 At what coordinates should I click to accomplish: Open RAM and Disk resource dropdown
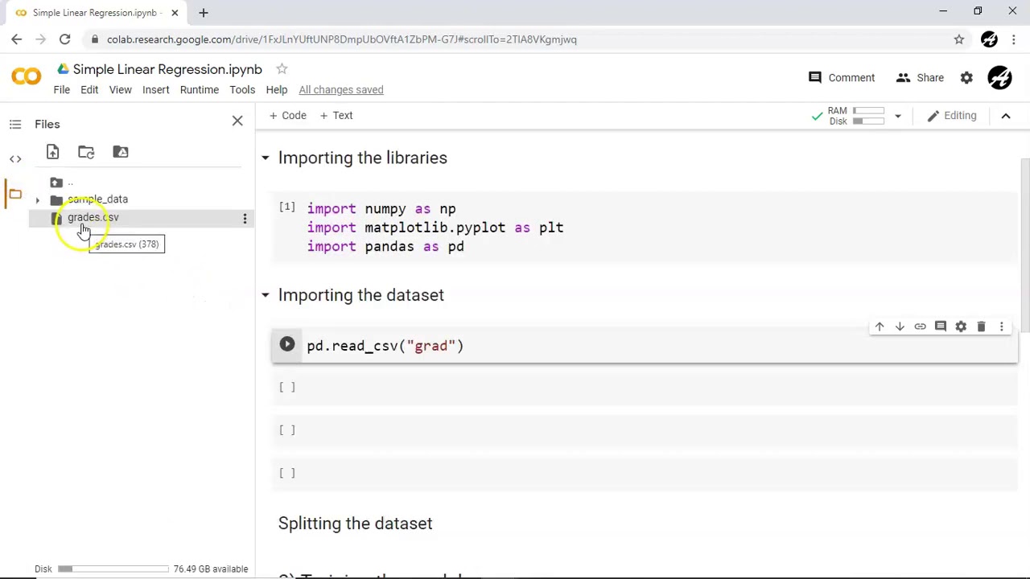pos(897,116)
